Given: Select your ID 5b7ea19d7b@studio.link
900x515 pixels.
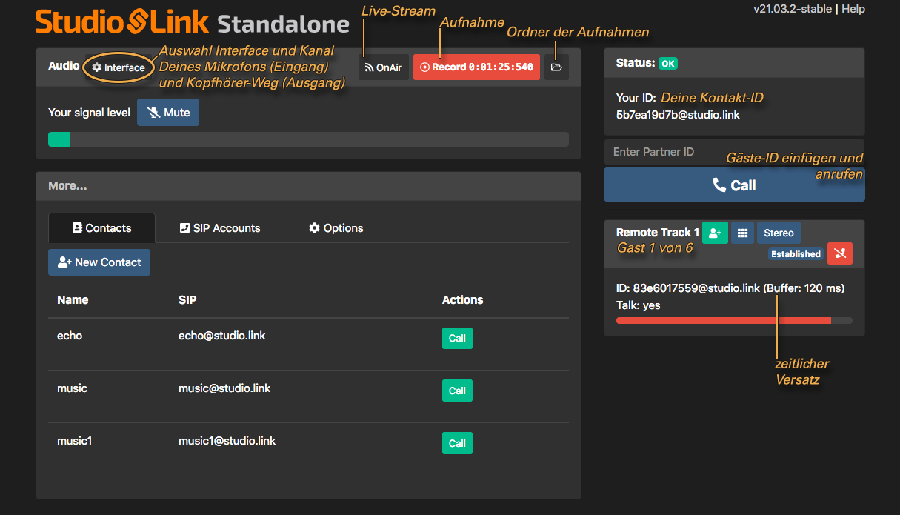Looking at the screenshot, I should (x=678, y=115).
